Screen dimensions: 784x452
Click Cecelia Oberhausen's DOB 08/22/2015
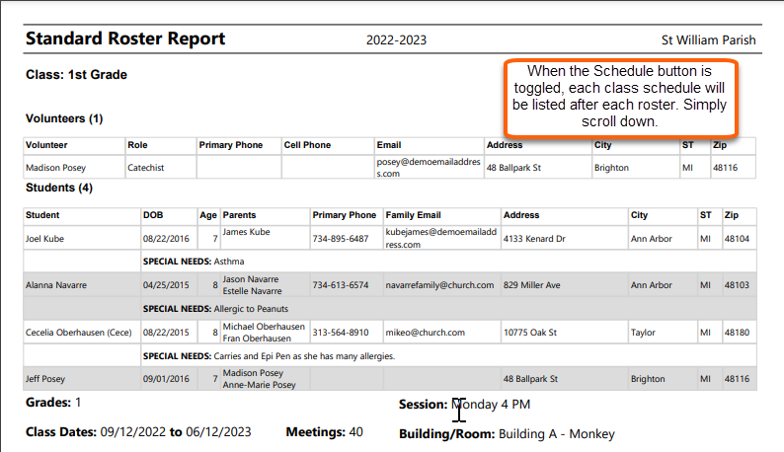(x=166, y=333)
